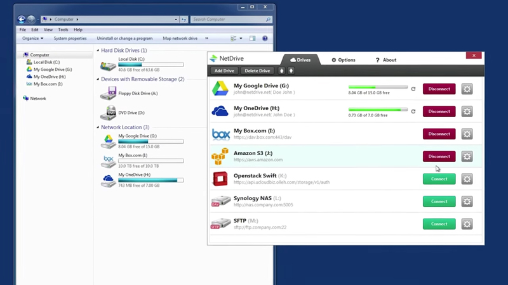Select Floppy Disk Drive (A:) in Explorer

[129, 93]
